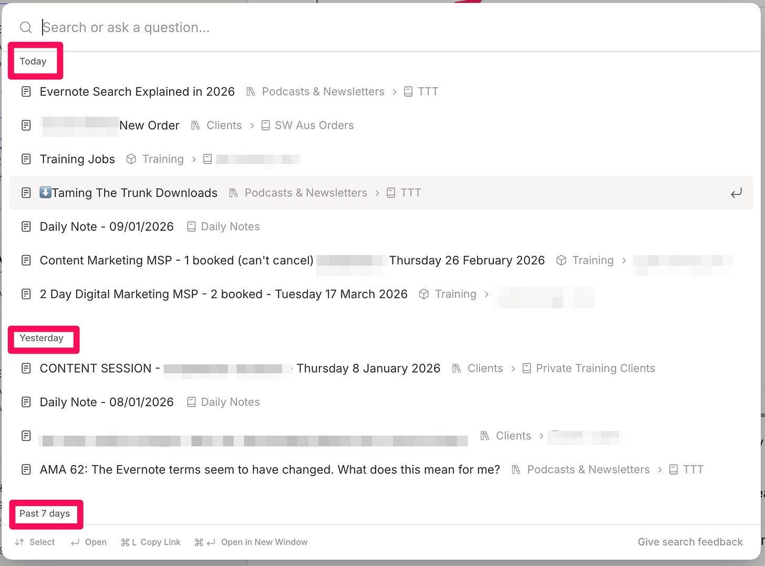The image size is (765, 566).
Task: Click 'Podcasts & Newsletters' in AMA 62 row
Action: pos(588,469)
